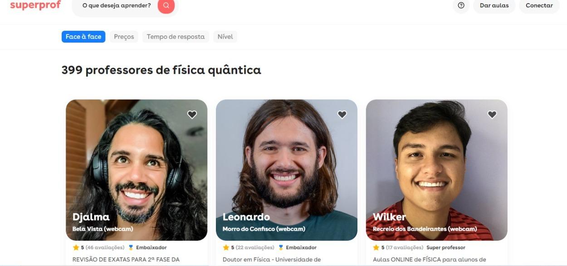The image size is (567, 266).
Task: Open the Preços filter
Action: [x=124, y=37]
